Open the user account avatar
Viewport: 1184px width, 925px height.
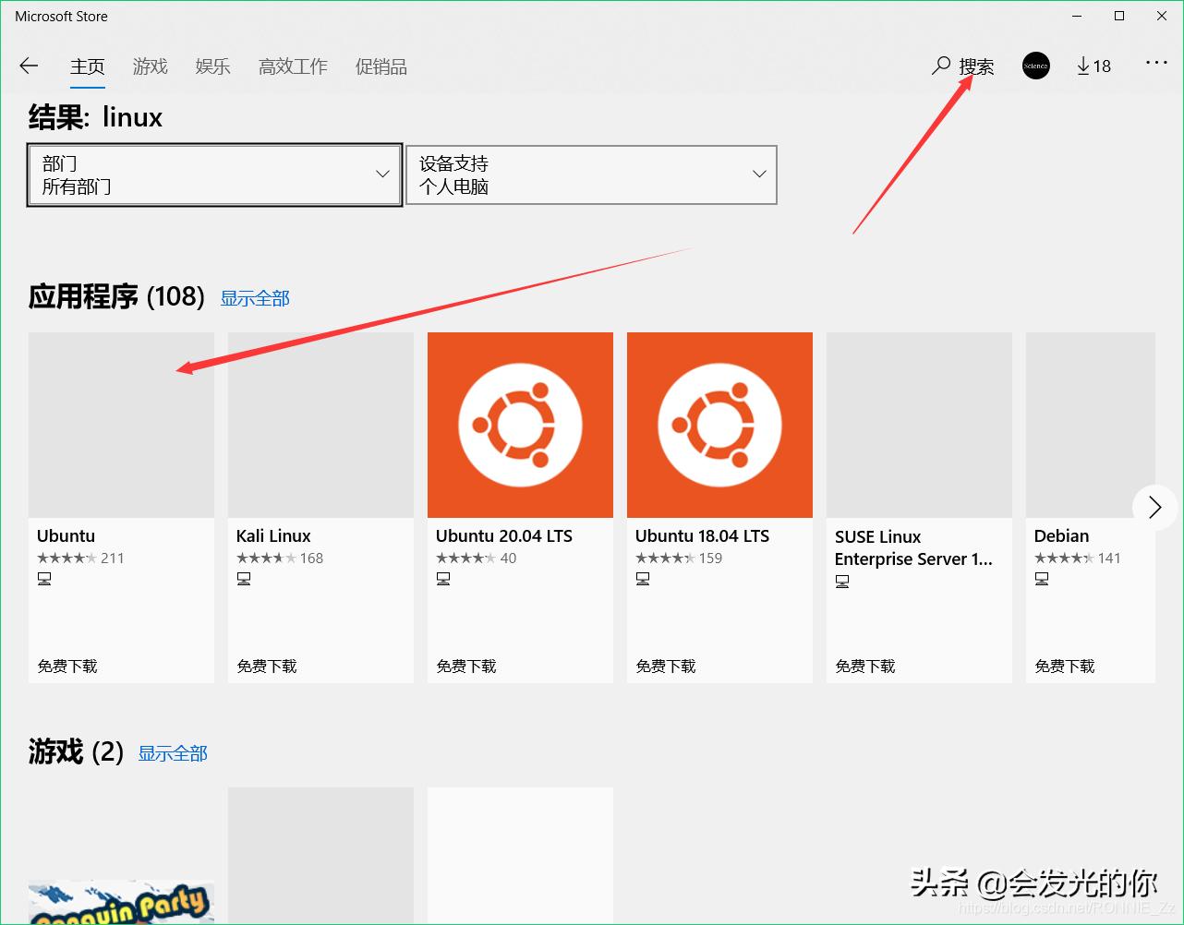1036,66
